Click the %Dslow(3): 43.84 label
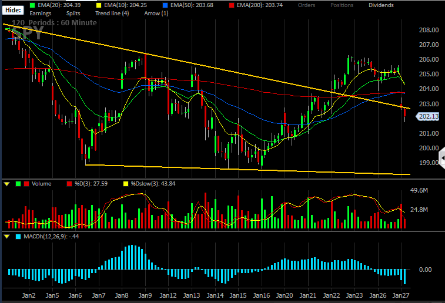The height and width of the screenshot is (303, 445). 153,184
